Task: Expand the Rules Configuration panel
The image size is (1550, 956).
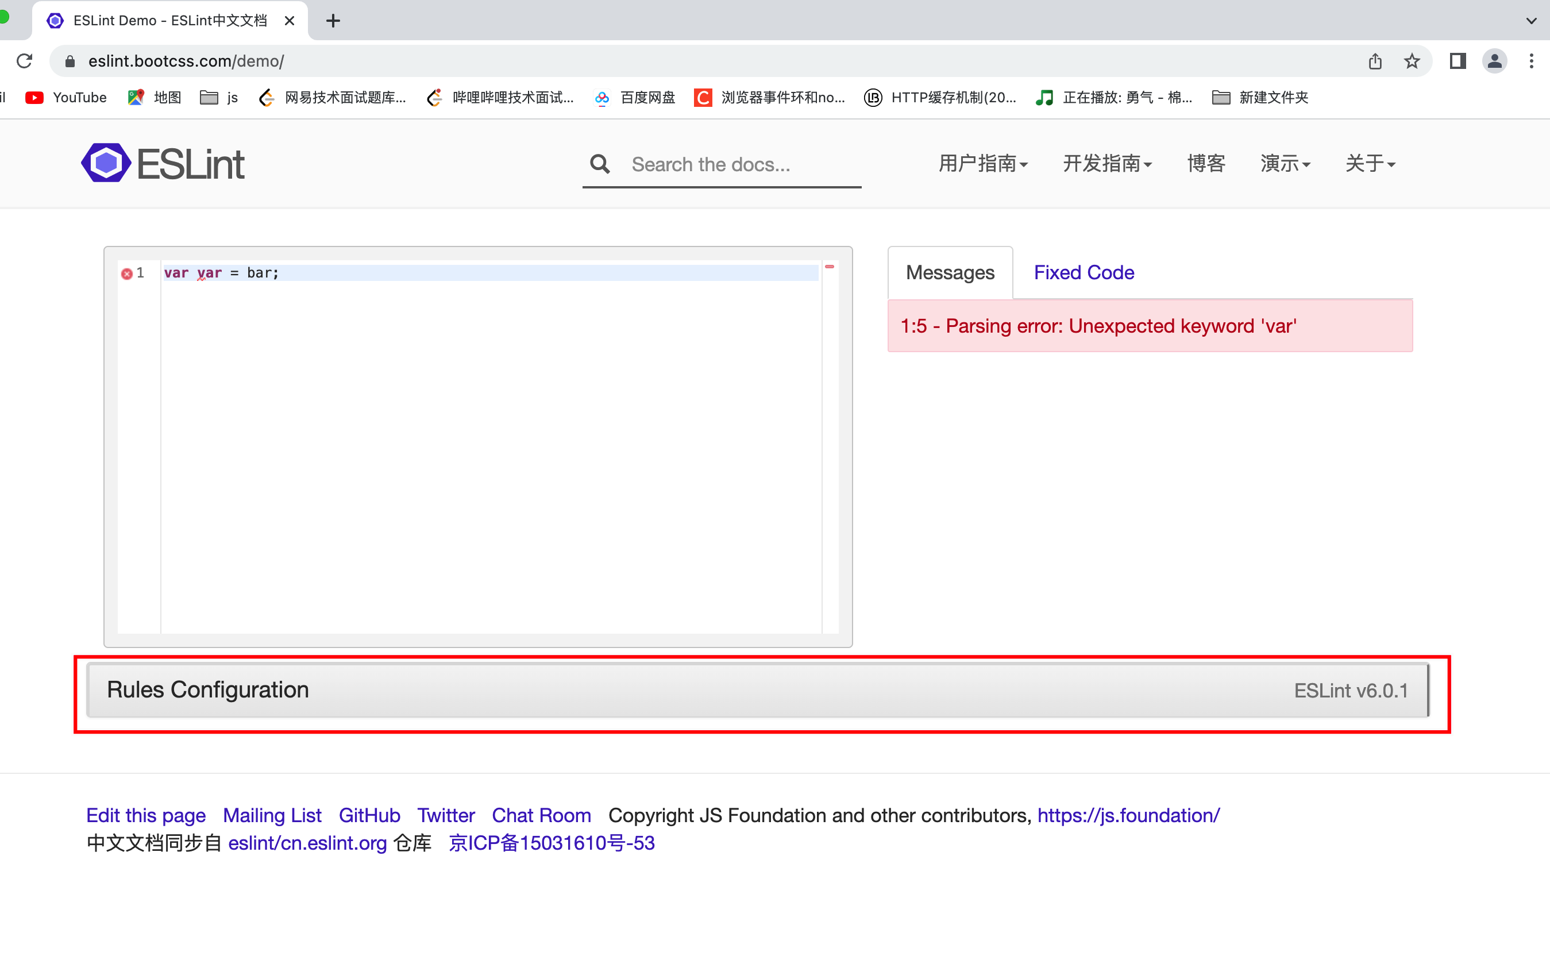Action: tap(757, 690)
